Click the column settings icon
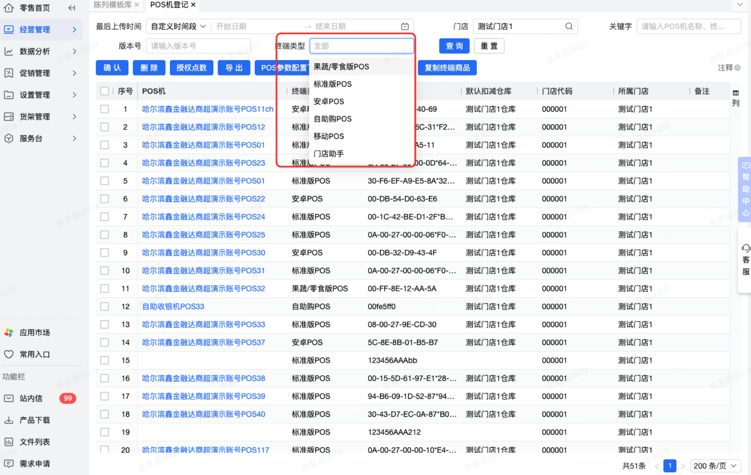The width and height of the screenshot is (751, 475). point(735,93)
